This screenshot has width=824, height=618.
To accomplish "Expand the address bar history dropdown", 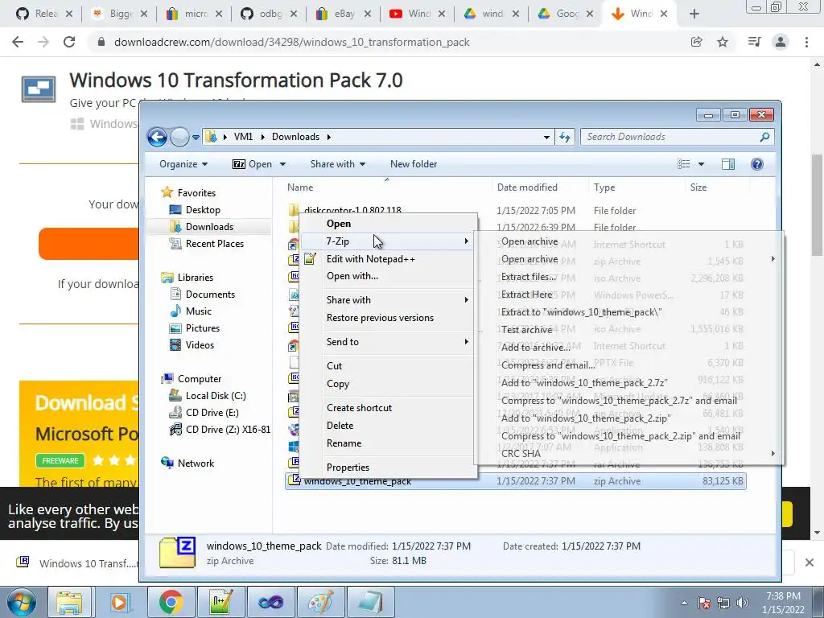I will tap(546, 137).
